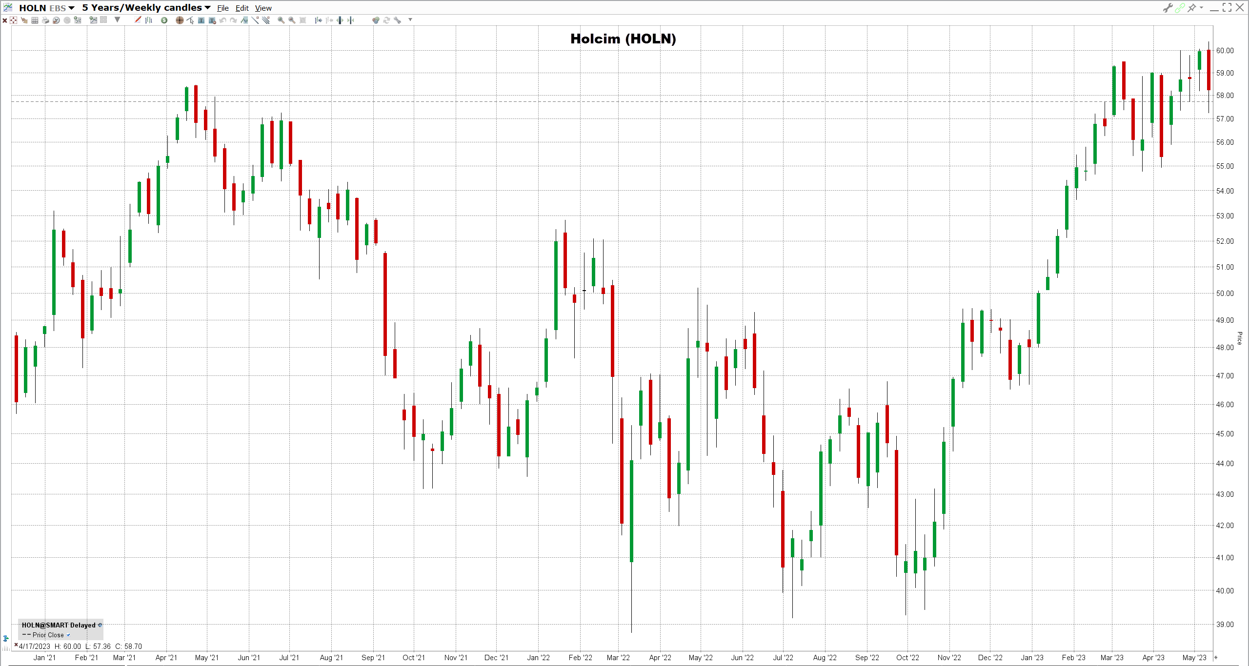Open the Edit menu
Viewport: 1249px width, 666px height.
click(242, 8)
